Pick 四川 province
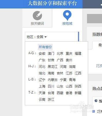This screenshot has width=102, height=116. tap(51, 86)
